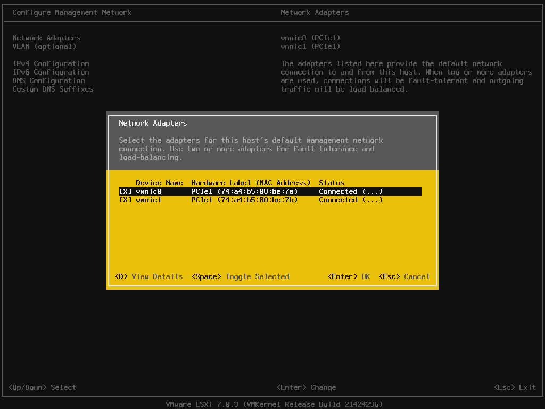Click the Device Name column header

point(159,183)
